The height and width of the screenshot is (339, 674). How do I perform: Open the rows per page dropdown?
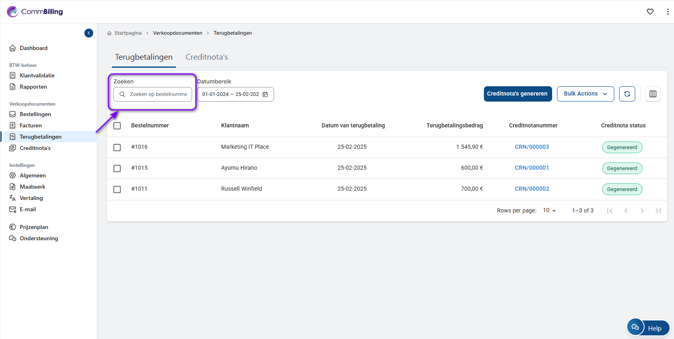[549, 210]
